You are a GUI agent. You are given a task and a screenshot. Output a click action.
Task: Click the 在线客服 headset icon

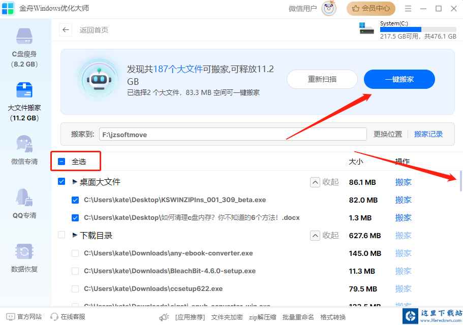pyautogui.click(x=54, y=317)
